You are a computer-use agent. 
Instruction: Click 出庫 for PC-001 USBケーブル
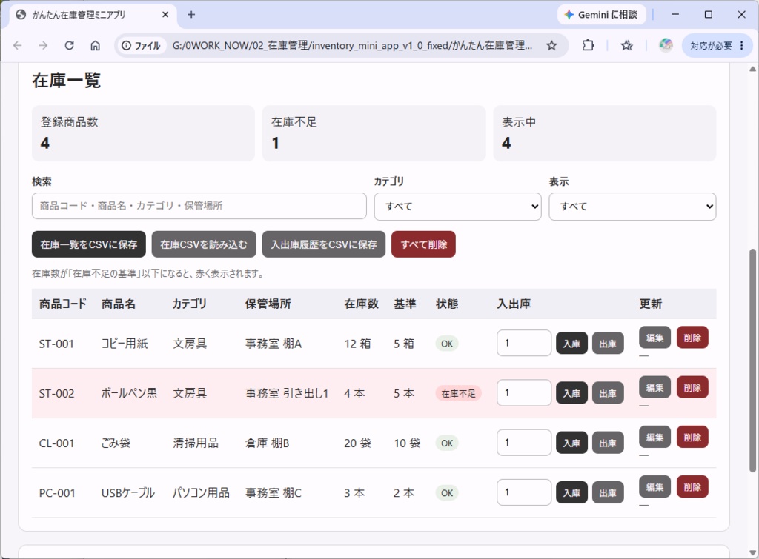click(608, 493)
